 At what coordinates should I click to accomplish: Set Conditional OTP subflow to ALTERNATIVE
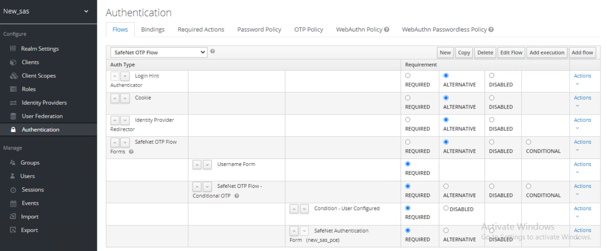[x=446, y=186]
